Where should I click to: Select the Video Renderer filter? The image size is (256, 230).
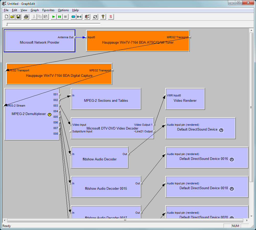(185, 99)
